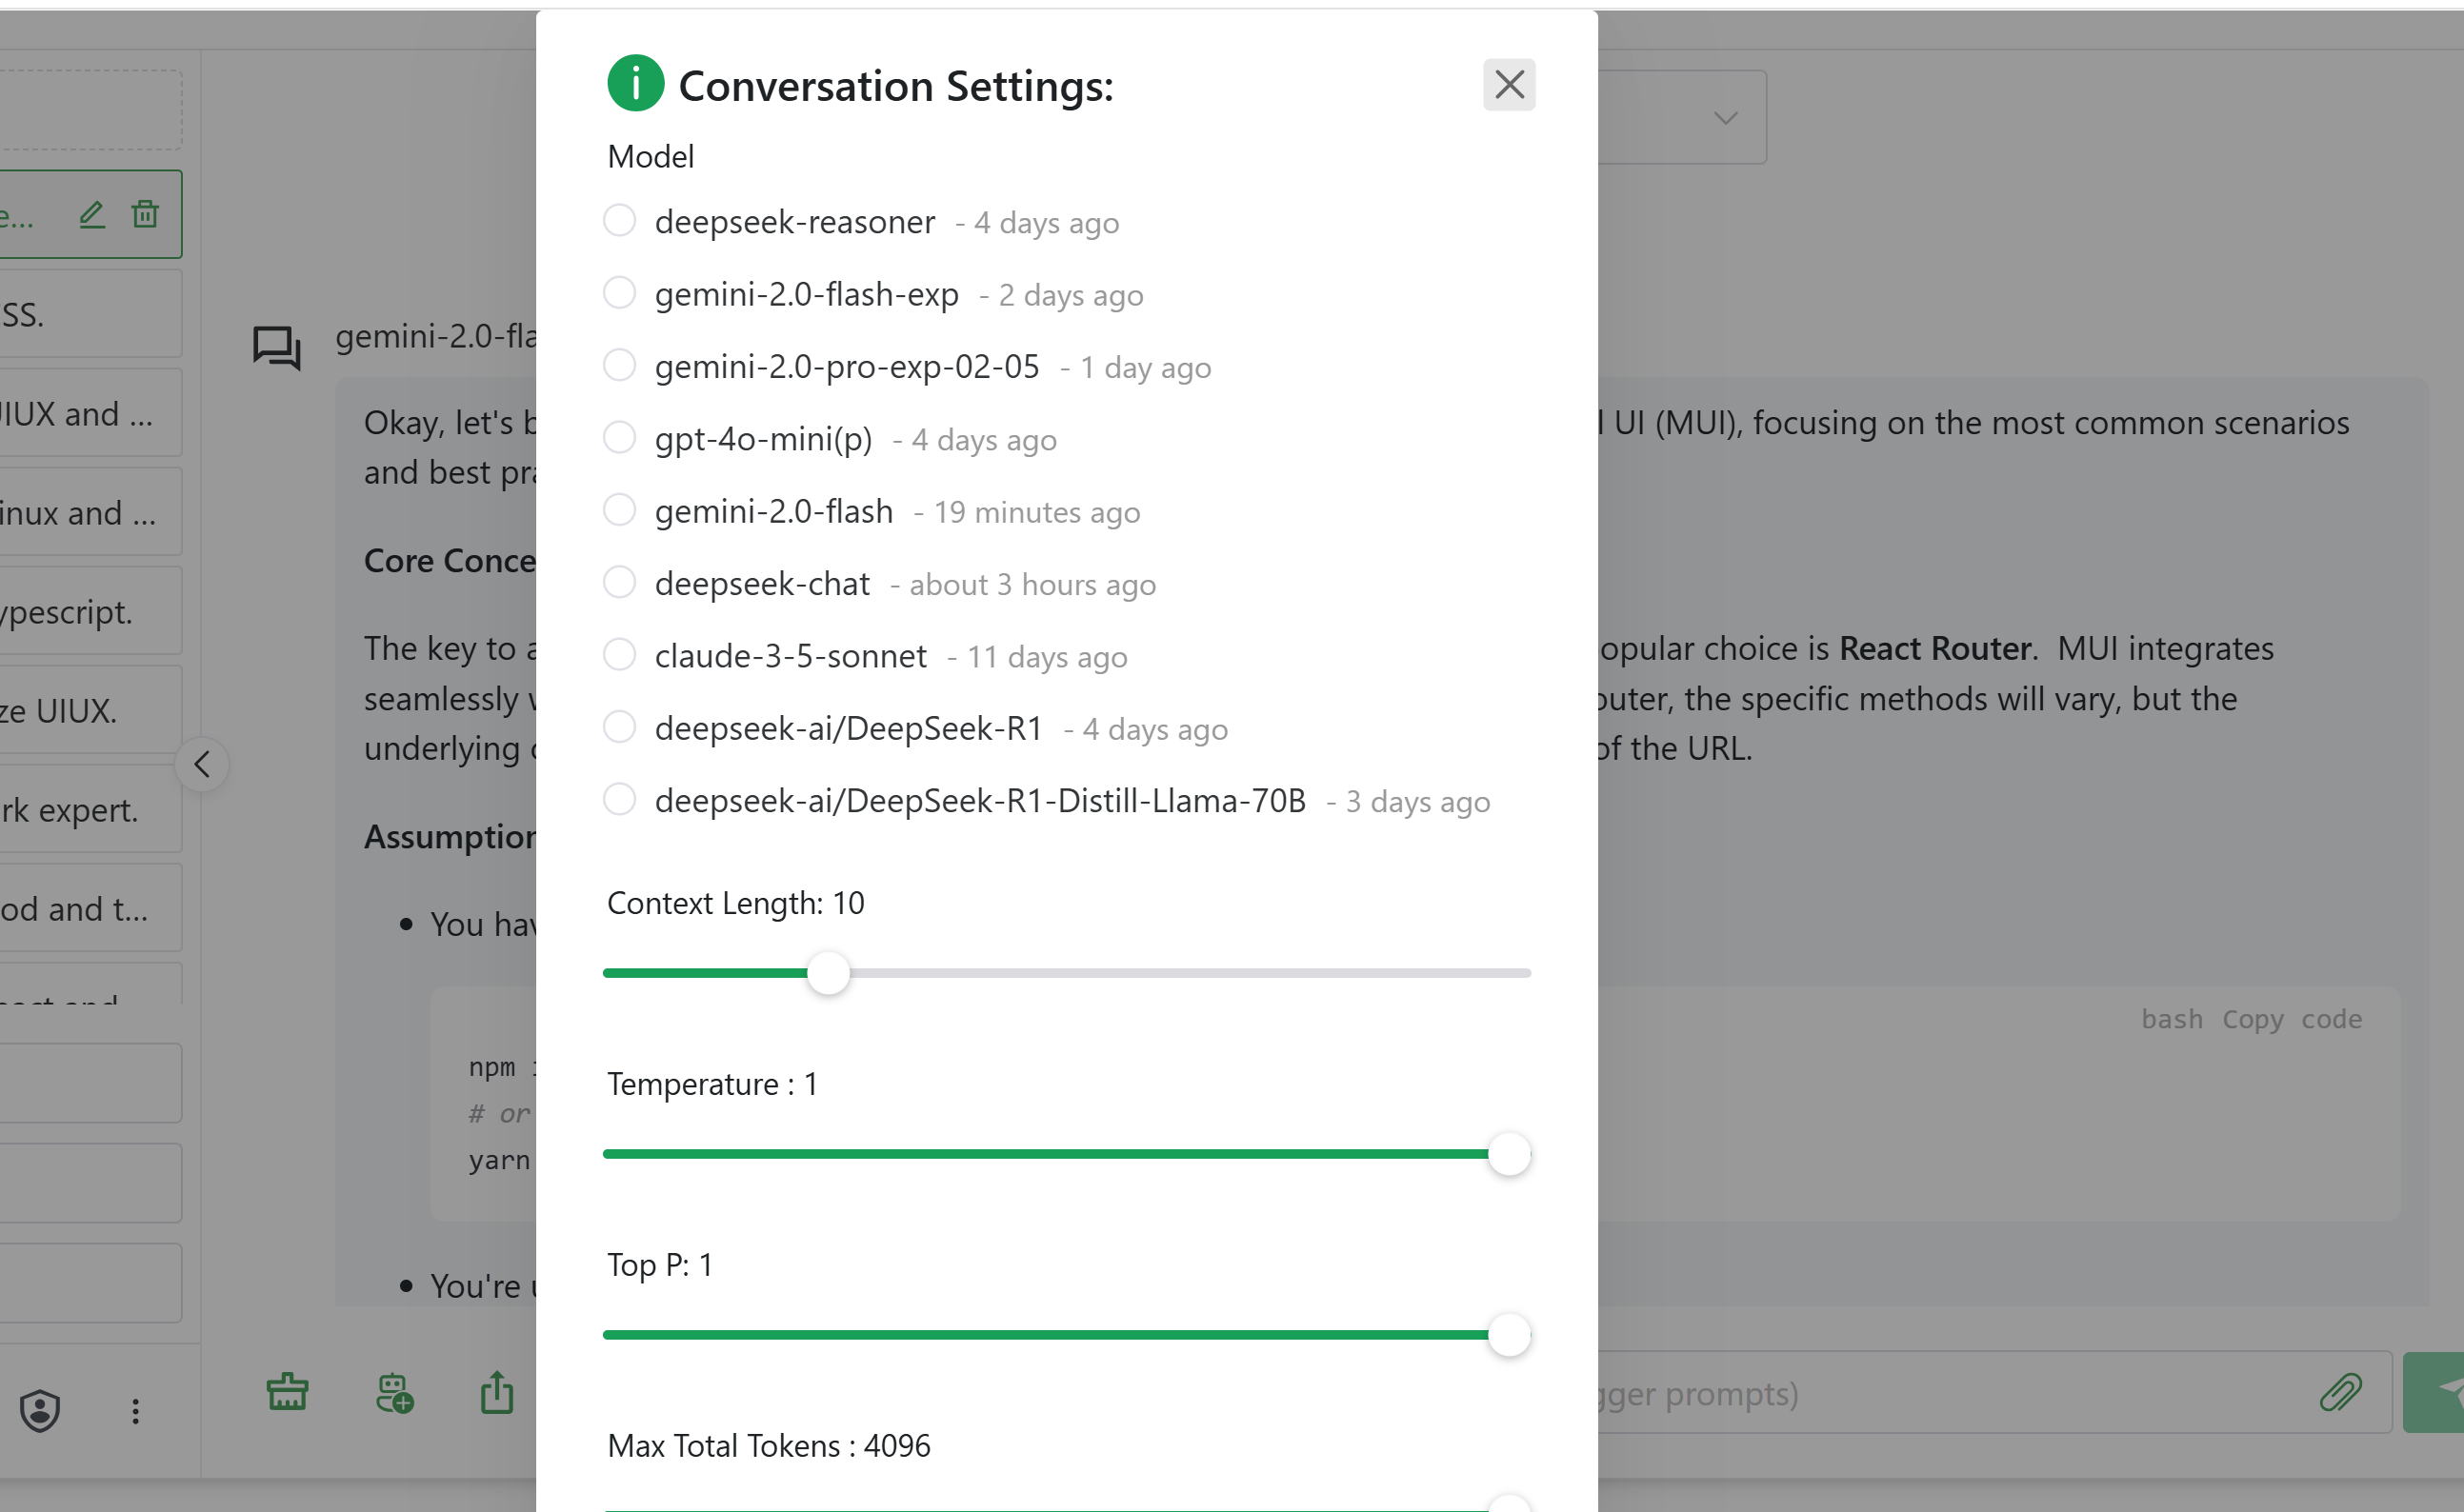
Task: Collapse the sidebar with the left chevron
Action: [202, 765]
